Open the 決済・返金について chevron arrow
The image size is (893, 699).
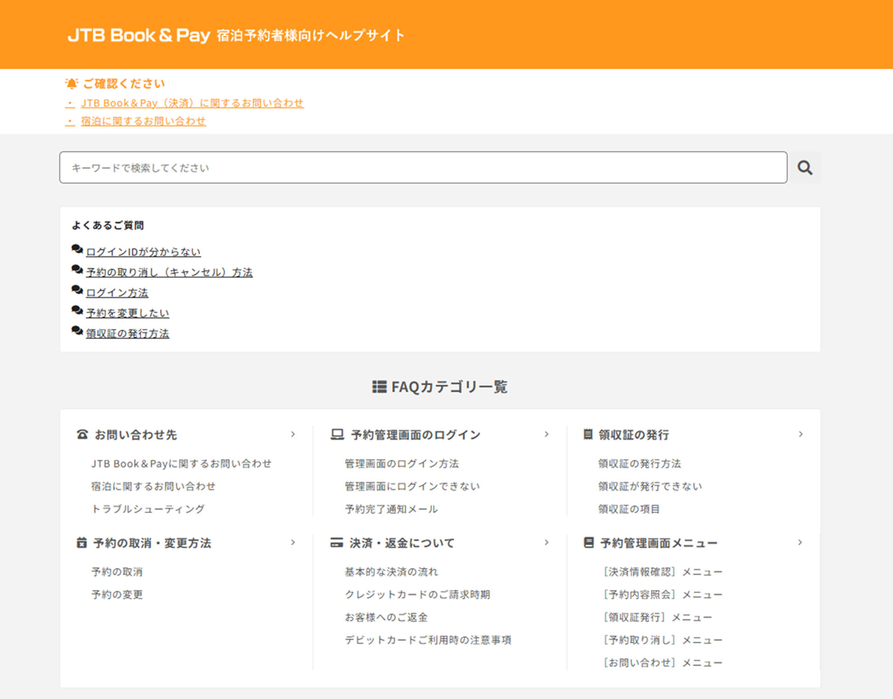click(x=546, y=543)
